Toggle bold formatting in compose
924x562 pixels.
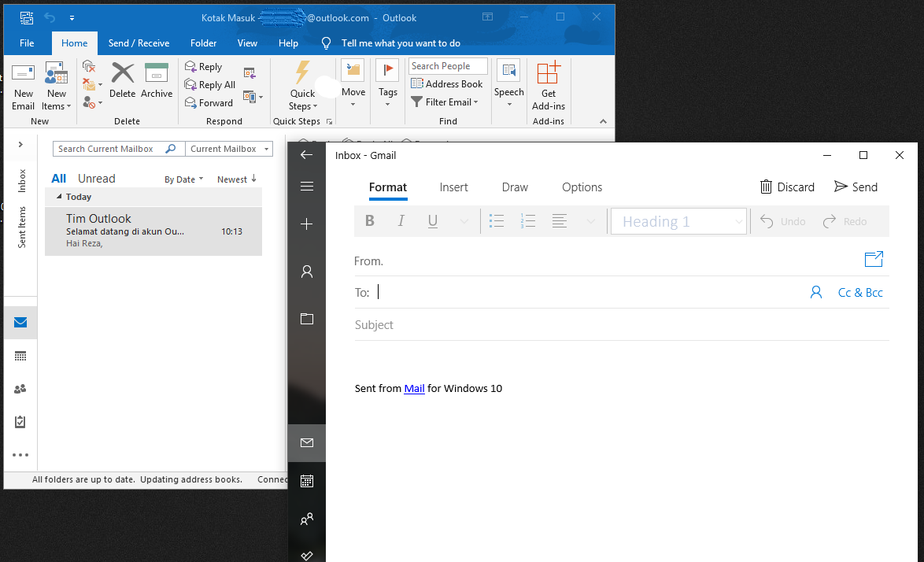click(x=369, y=221)
